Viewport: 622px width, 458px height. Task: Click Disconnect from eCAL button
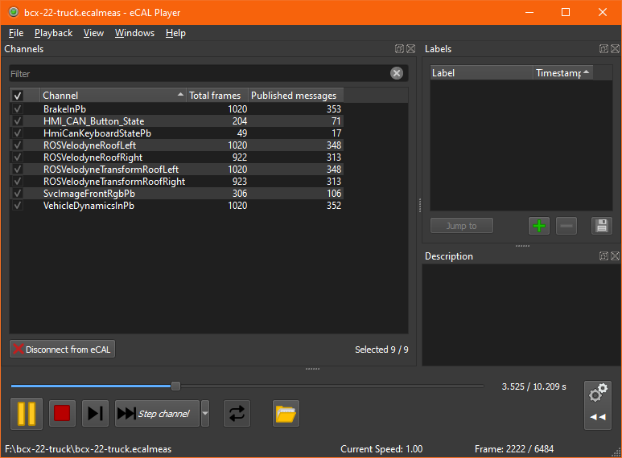click(x=62, y=349)
